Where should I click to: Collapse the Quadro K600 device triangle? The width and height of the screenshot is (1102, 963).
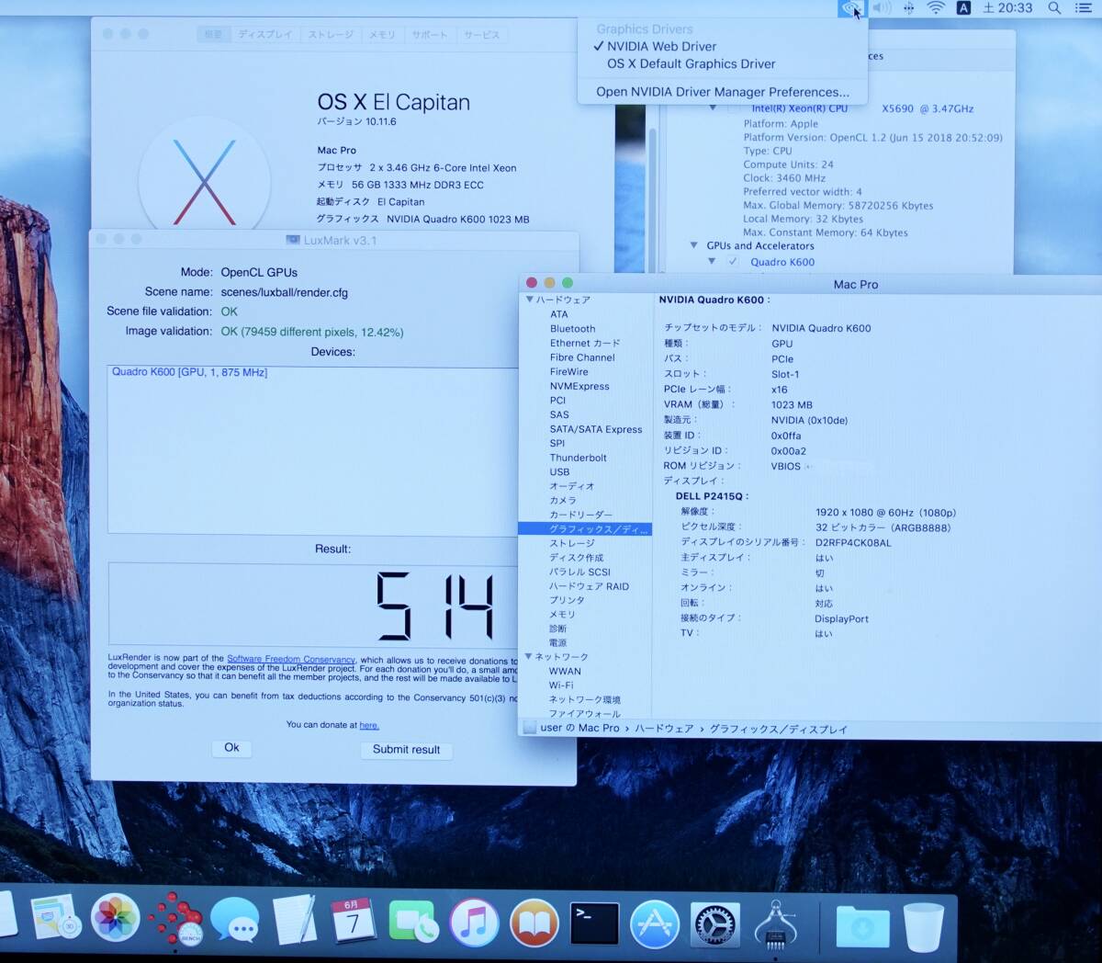click(712, 262)
